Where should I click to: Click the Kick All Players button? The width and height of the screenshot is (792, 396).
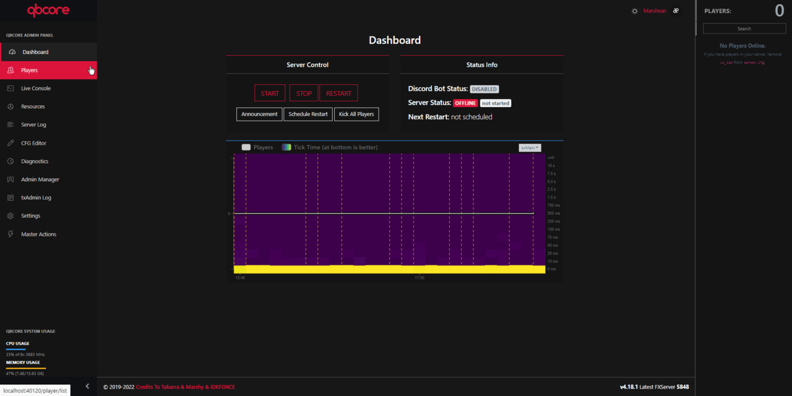[356, 114]
